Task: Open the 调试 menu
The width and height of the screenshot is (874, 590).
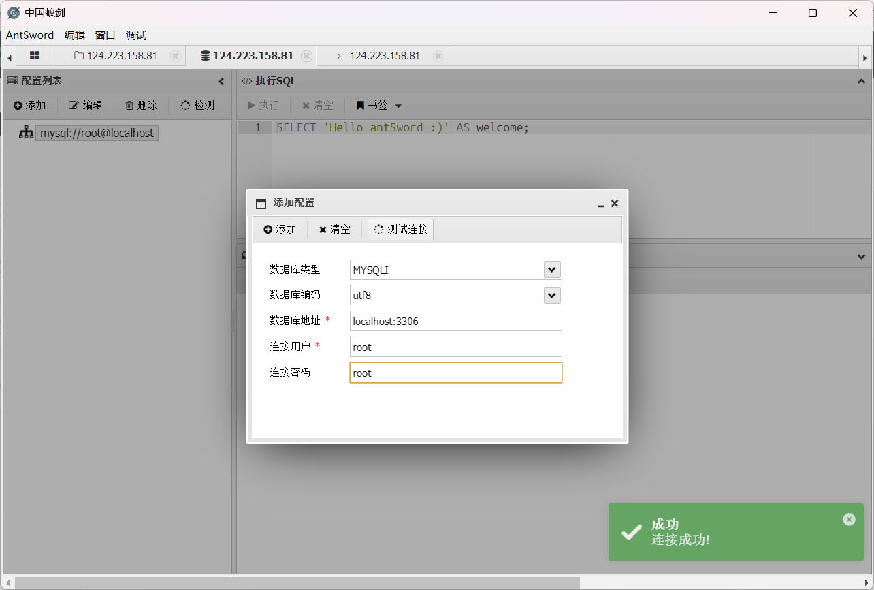Action: 136,35
